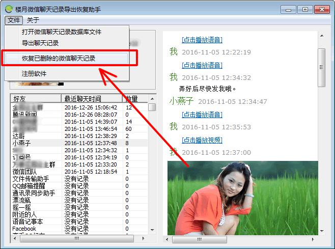Maximize the application window
The image size is (335, 249).
(x=305, y=10)
